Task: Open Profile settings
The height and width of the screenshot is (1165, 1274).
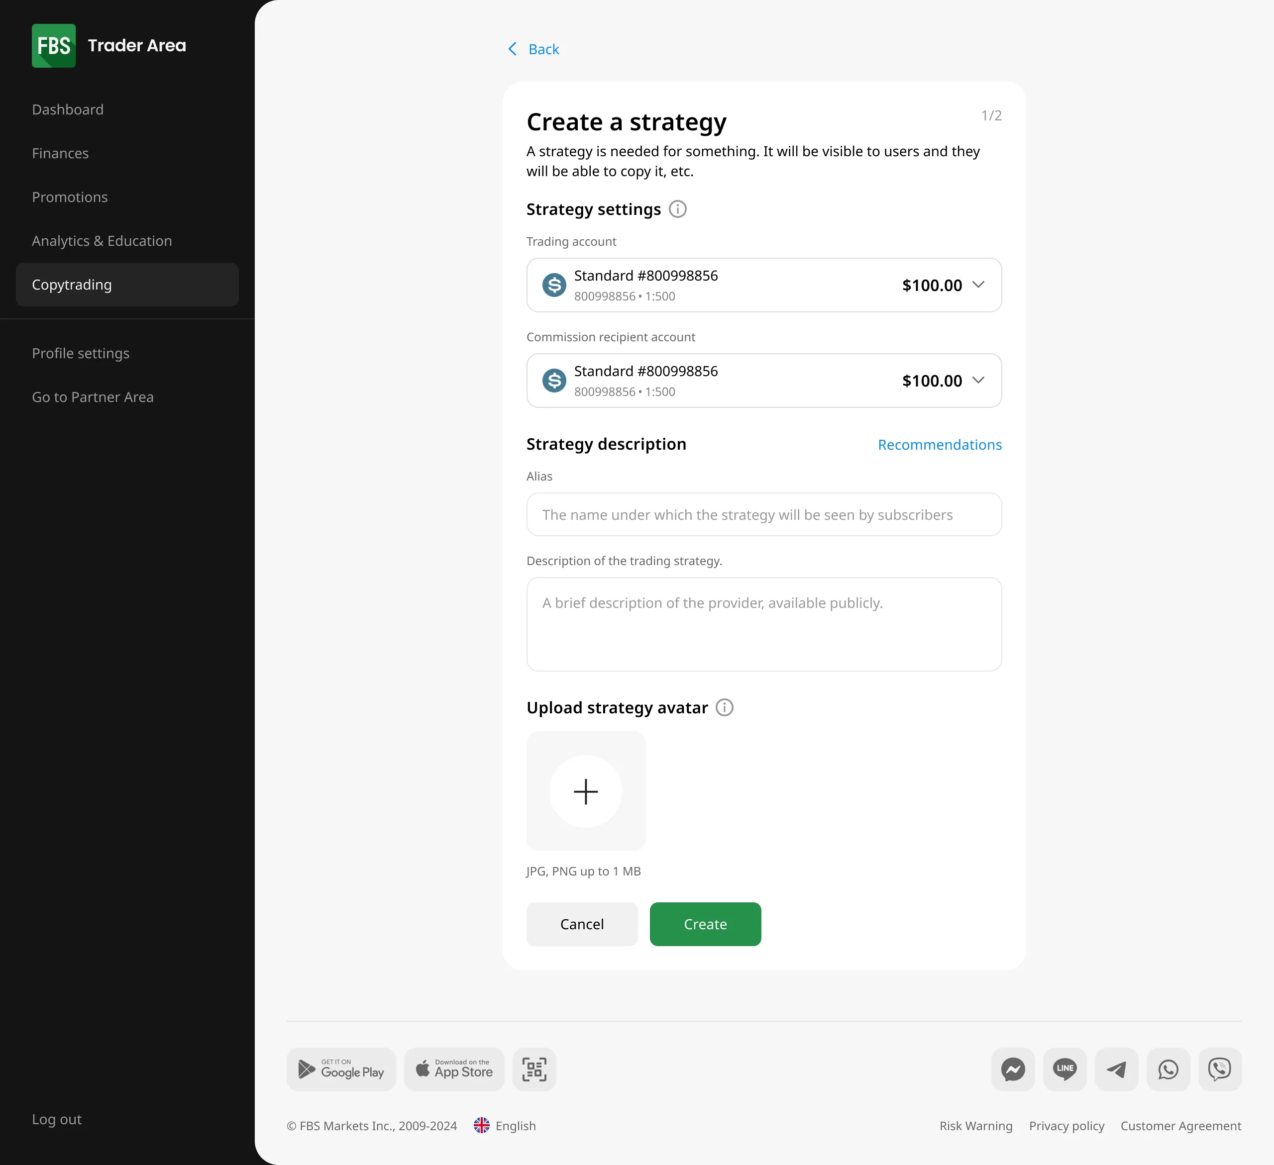Action: tap(80, 353)
